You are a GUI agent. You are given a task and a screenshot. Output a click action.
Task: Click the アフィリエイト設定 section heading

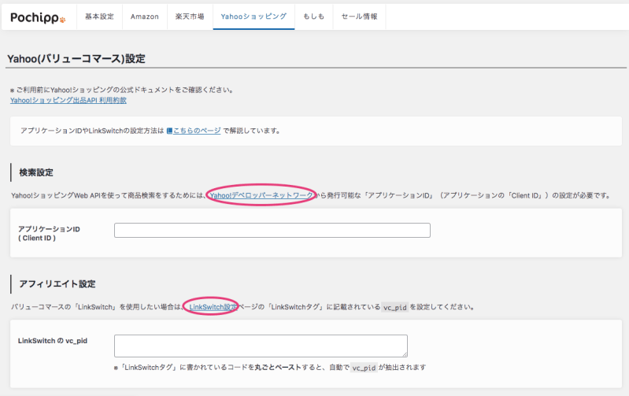point(57,284)
